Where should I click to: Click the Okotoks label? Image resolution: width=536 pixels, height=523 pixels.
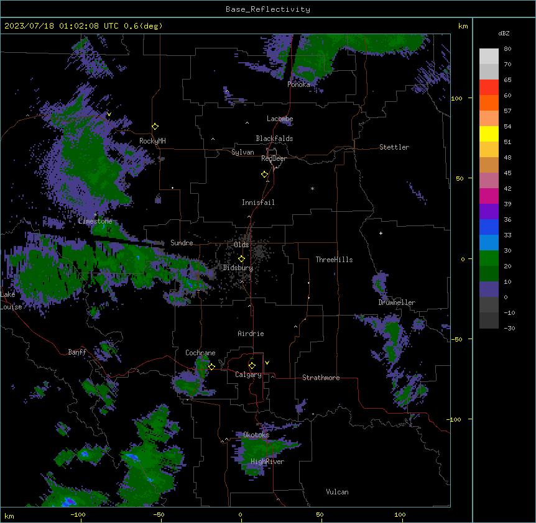point(256,435)
